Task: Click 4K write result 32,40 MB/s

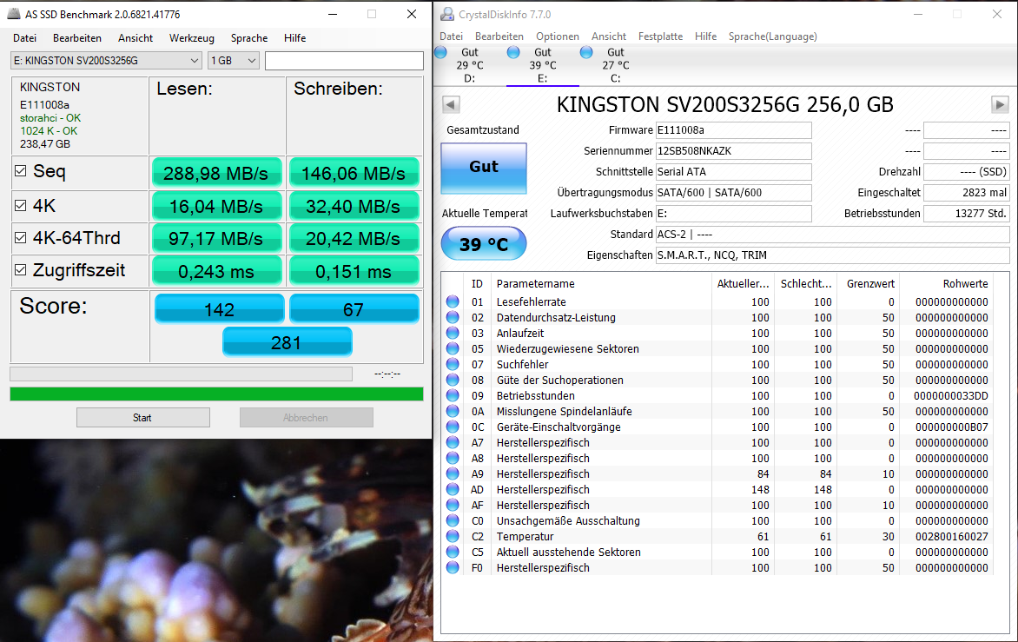Action: click(x=354, y=207)
